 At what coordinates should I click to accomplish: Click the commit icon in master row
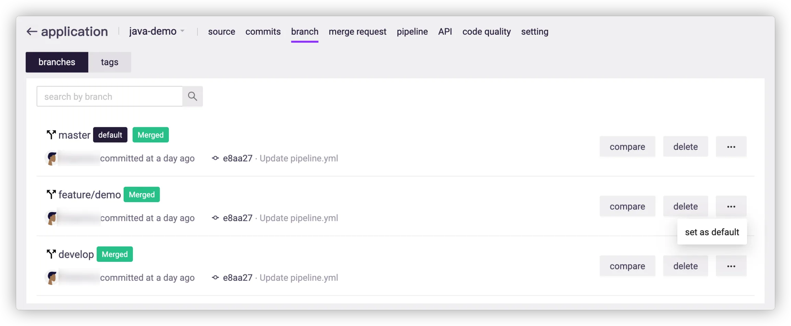point(215,158)
